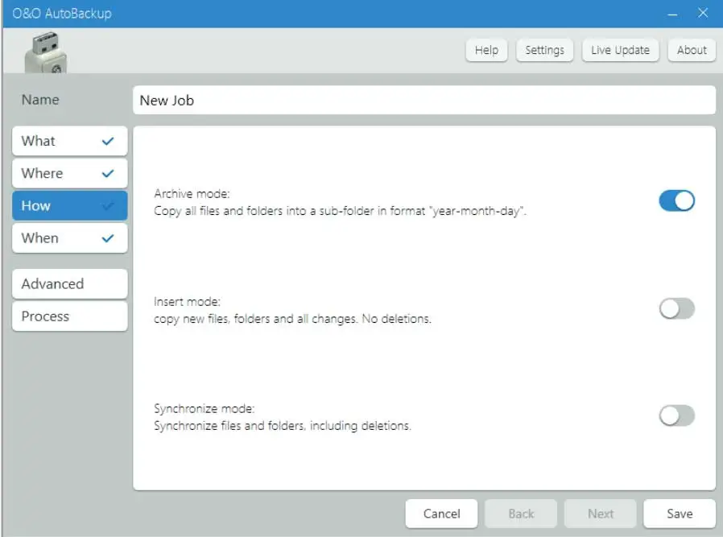Close the O&O AutoBackup window
The image size is (723, 537).
pos(702,13)
